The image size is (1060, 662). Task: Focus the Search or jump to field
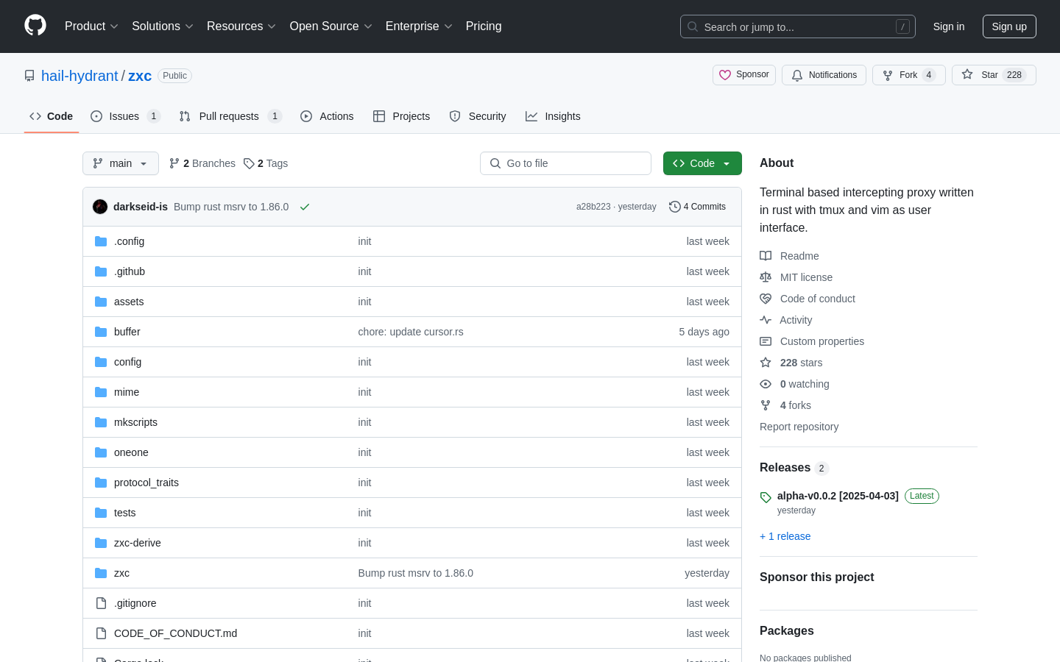click(x=798, y=26)
